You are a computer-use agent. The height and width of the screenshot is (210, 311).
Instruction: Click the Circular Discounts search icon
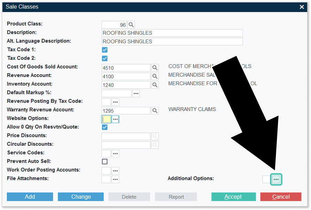click(155, 145)
